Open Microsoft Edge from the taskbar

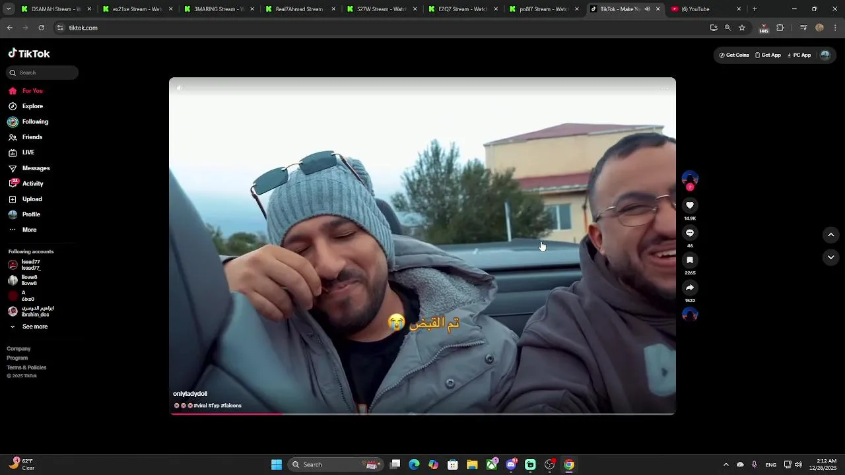pyautogui.click(x=414, y=464)
